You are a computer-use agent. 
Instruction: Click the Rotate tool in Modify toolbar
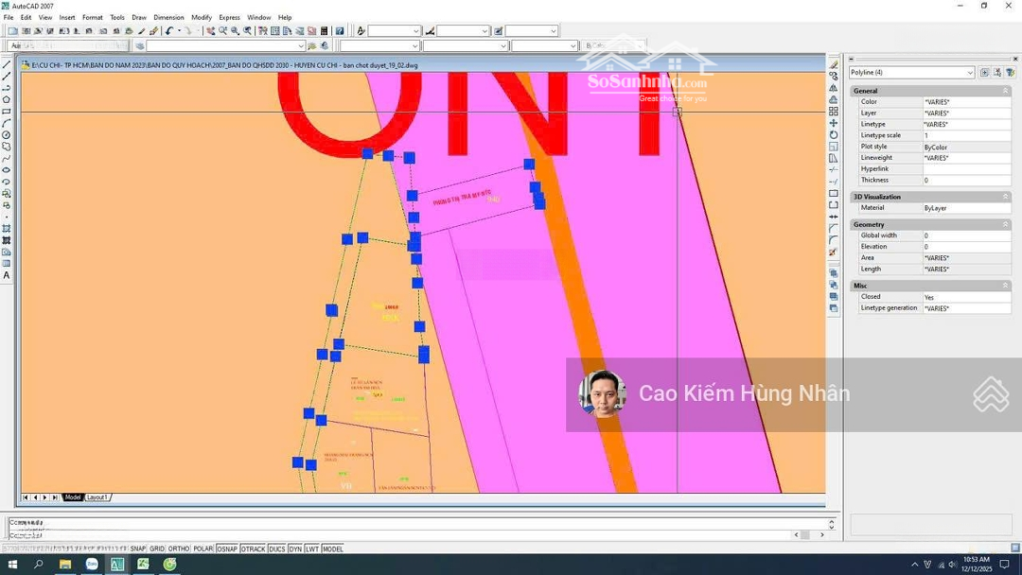[833, 134]
